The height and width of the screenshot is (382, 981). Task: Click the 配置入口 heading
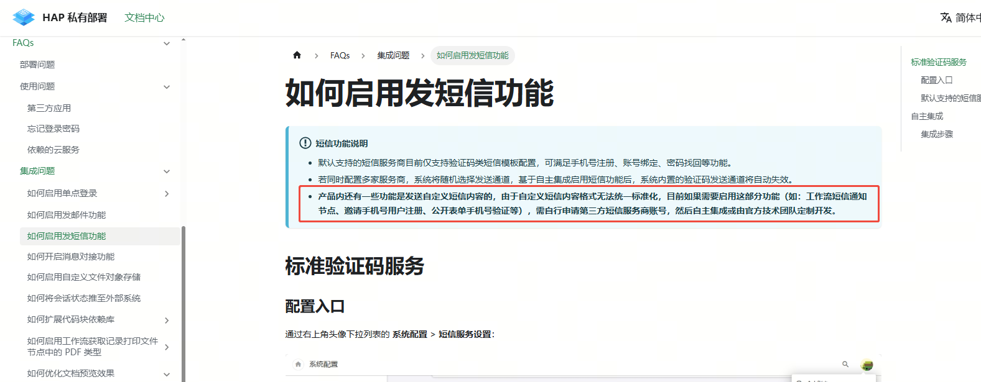pos(315,306)
